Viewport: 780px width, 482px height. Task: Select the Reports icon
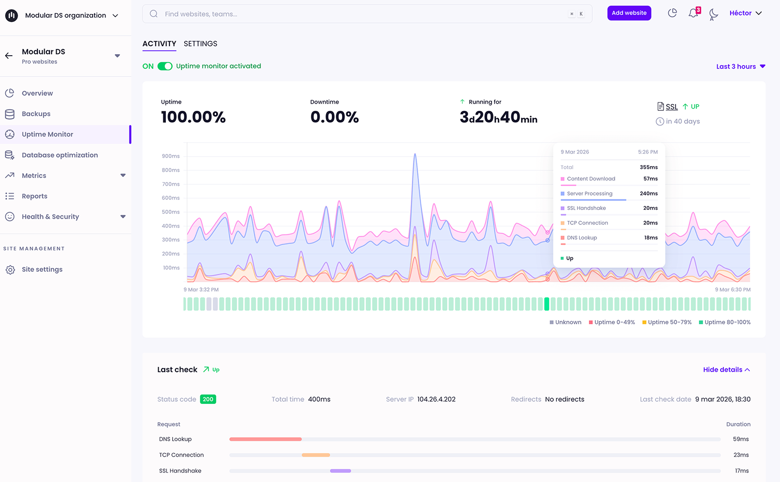click(10, 196)
